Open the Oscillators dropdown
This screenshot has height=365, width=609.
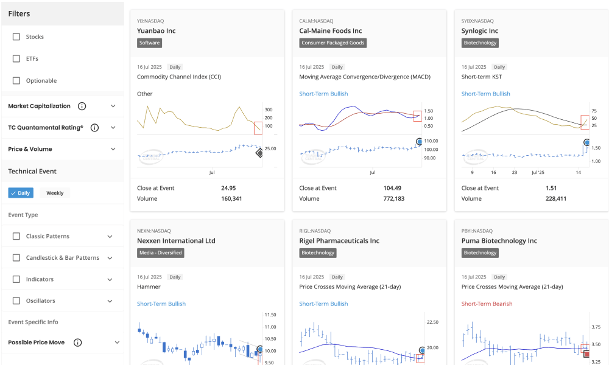tap(110, 301)
